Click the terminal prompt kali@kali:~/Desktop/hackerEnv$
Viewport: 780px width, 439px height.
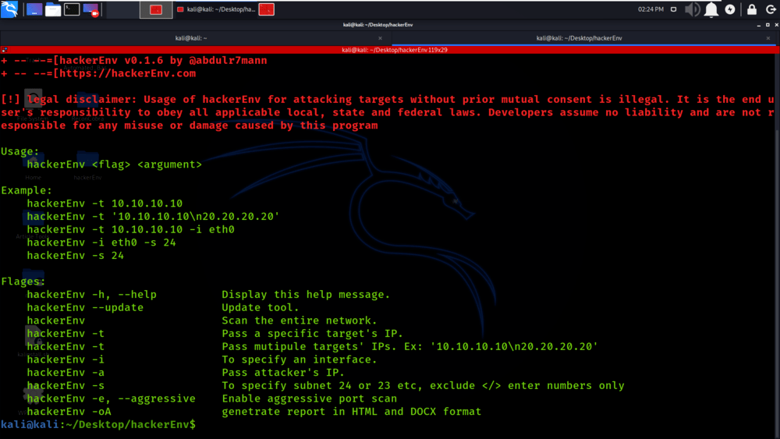tap(98, 425)
